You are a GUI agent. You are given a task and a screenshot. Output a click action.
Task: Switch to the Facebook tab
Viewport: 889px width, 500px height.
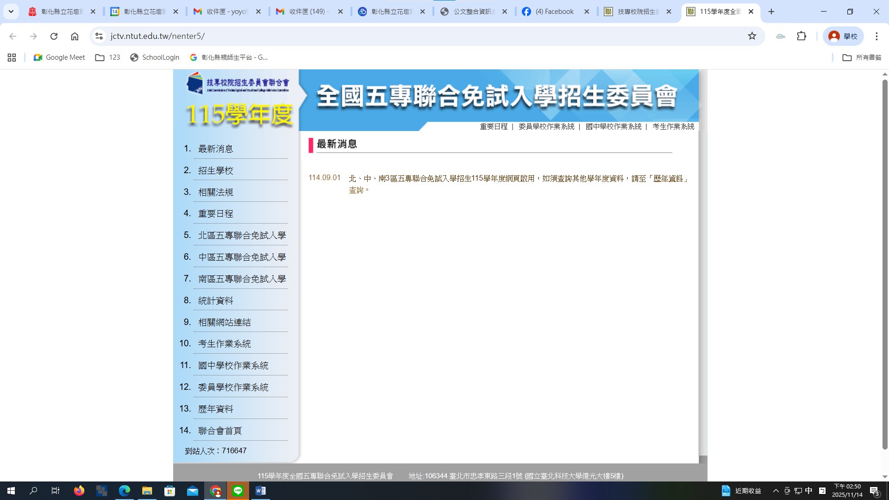point(554,12)
